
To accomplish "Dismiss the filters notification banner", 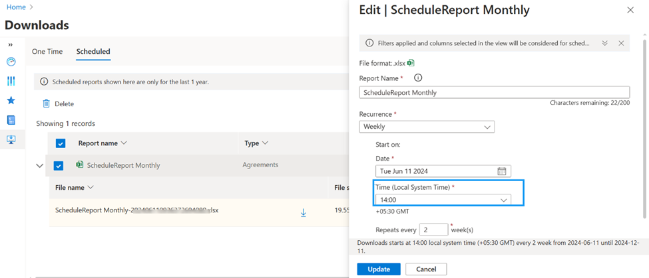I will pos(621,43).
